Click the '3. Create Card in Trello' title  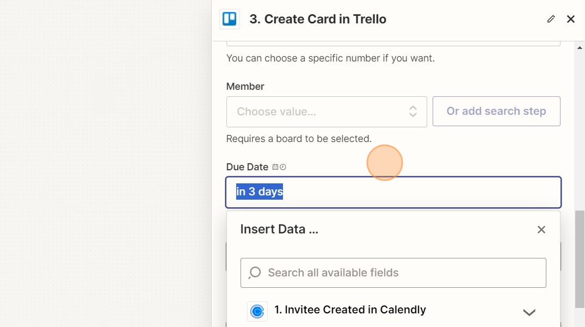pyautogui.click(x=318, y=19)
